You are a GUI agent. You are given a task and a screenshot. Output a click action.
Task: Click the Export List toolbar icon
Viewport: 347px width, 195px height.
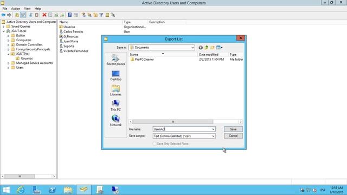(x=62, y=15)
